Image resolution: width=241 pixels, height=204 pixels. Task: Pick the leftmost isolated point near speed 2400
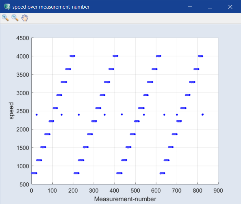[36, 115]
